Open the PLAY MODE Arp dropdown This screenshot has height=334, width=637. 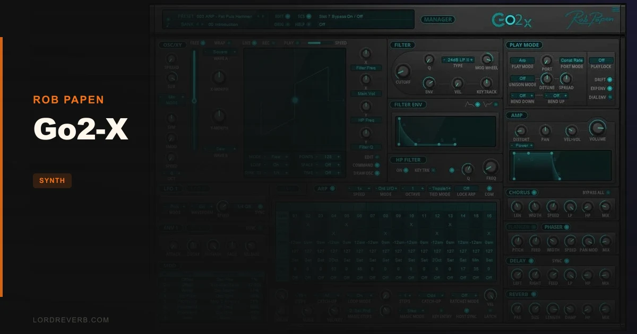[x=522, y=60]
